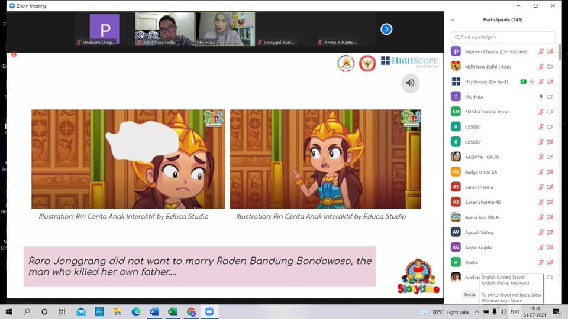568x319 pixels.
Task: Click the 'Participants (245)' panel title
Action: [502, 20]
